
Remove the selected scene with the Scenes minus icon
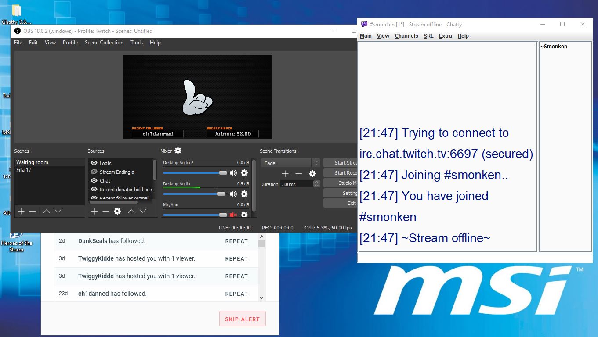pyautogui.click(x=33, y=211)
